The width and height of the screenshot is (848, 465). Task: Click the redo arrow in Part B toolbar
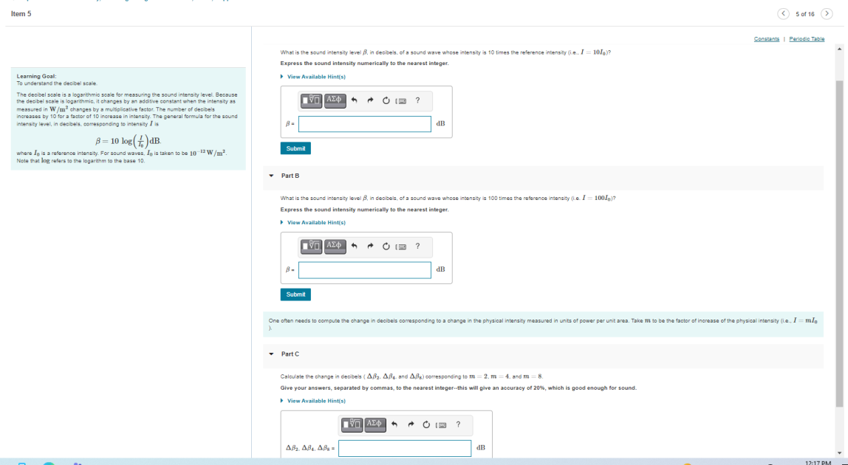(370, 247)
